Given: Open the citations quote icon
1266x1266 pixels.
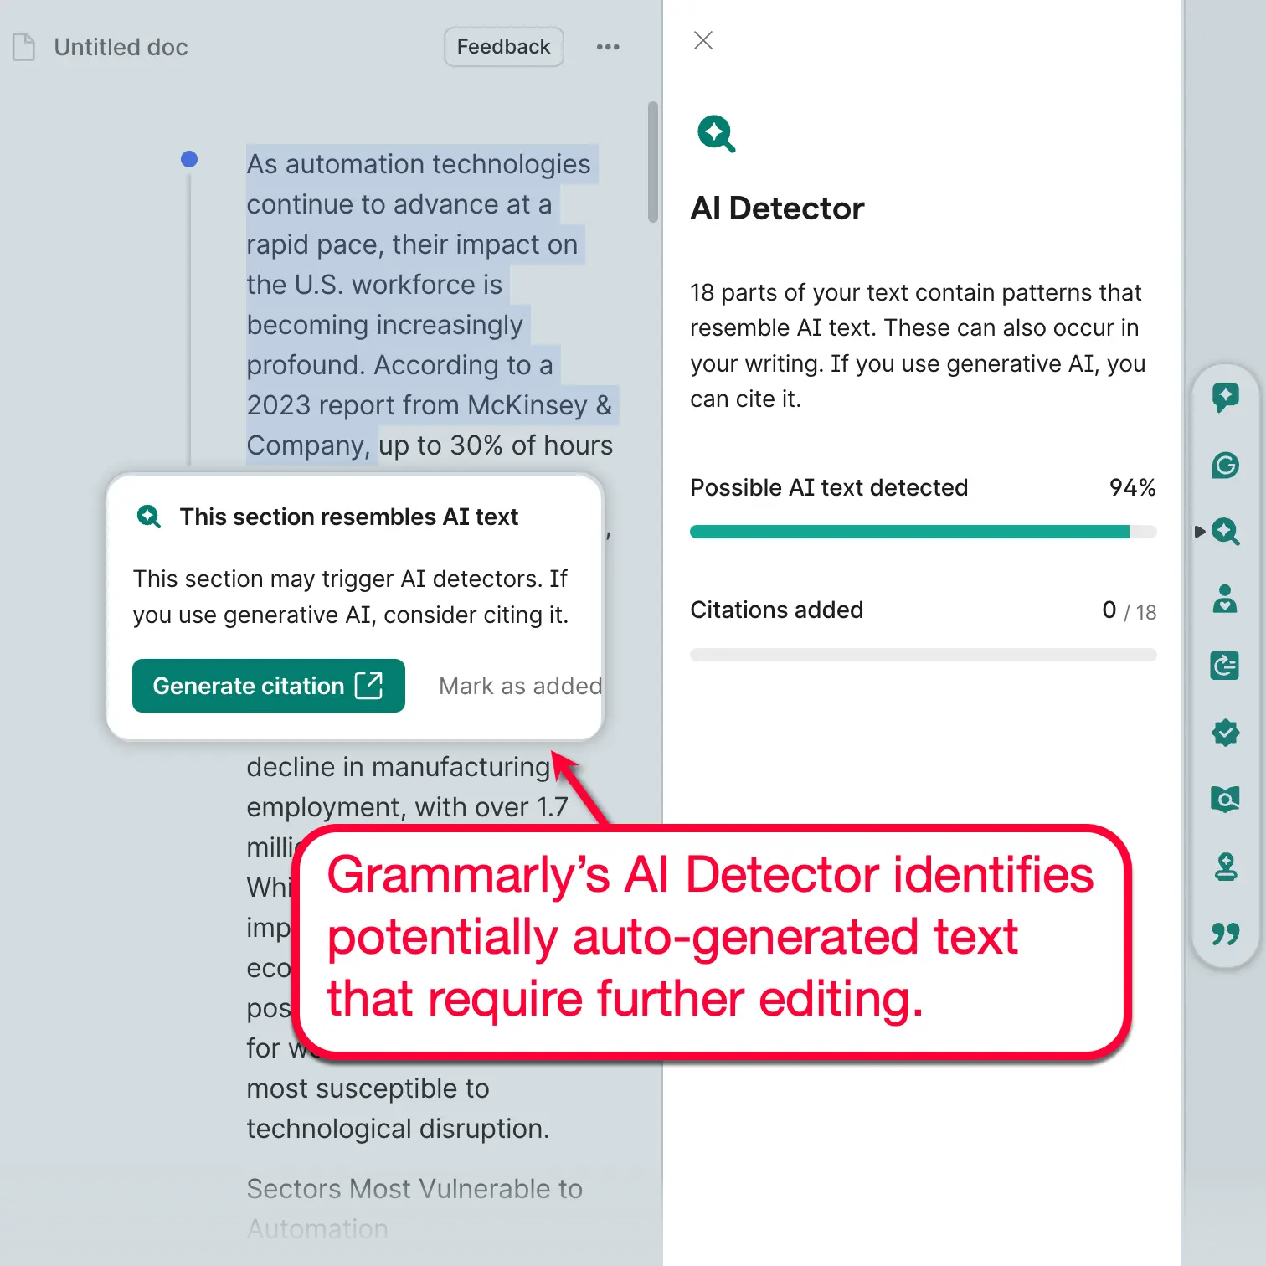Looking at the screenshot, I should click(x=1225, y=934).
